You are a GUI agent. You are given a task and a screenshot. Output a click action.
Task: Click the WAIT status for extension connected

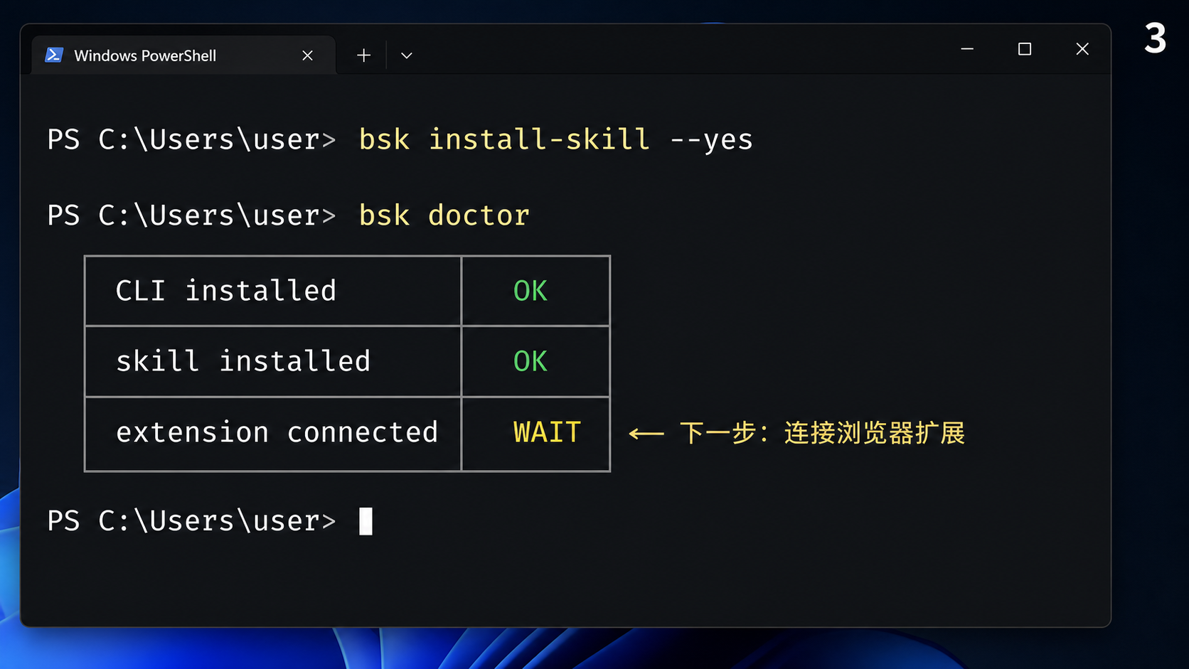(x=547, y=432)
